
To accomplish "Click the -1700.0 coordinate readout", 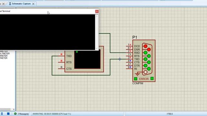I will [x=169, y=114].
